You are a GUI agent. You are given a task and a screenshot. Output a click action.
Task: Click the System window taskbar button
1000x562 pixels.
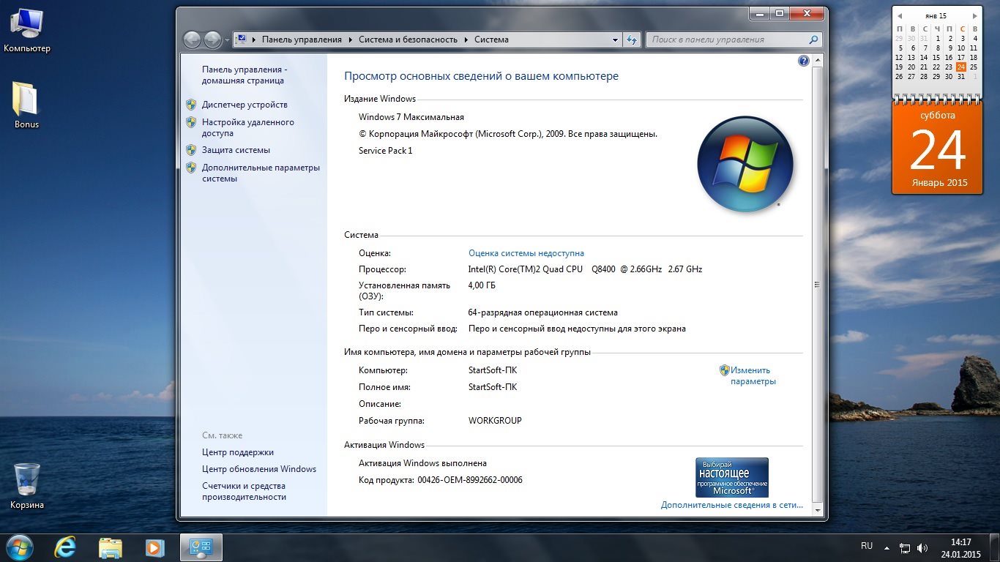tap(201, 547)
